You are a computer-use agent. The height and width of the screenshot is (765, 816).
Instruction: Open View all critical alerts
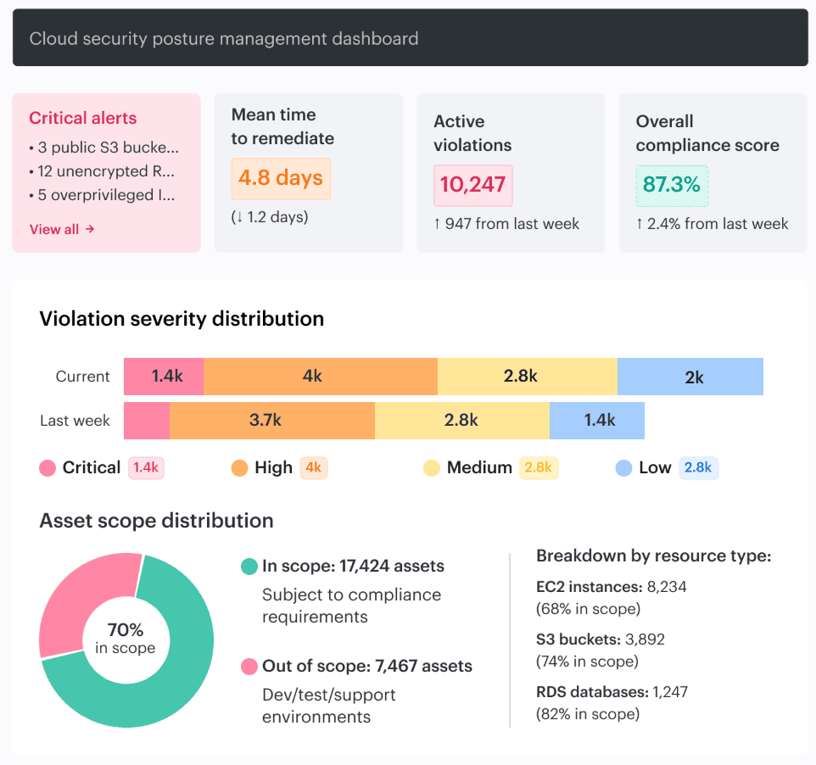(61, 229)
